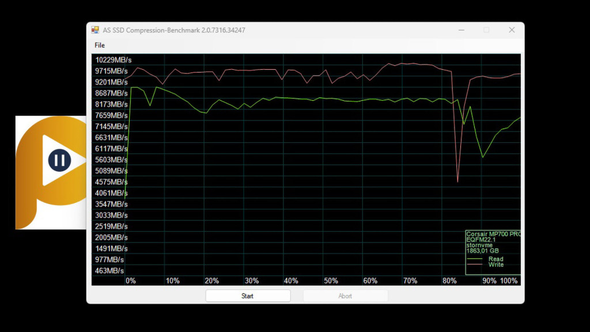Screen dimensions: 590x332
Task: Open the File menu
Action: pyautogui.click(x=99, y=45)
